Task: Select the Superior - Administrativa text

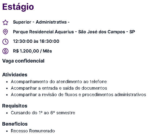Action: coord(41,22)
